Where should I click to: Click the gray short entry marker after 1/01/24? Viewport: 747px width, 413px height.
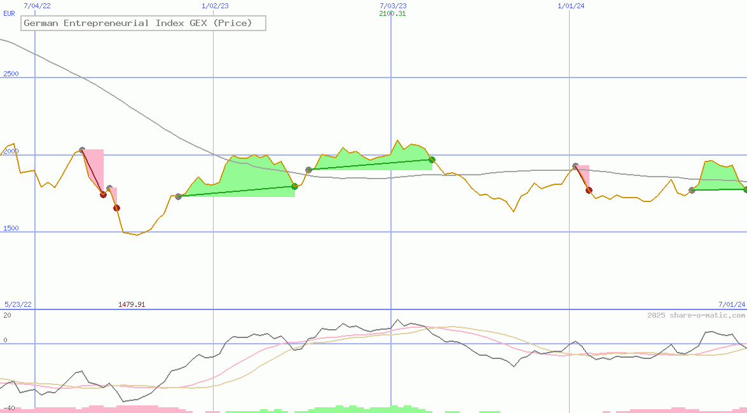coord(575,166)
